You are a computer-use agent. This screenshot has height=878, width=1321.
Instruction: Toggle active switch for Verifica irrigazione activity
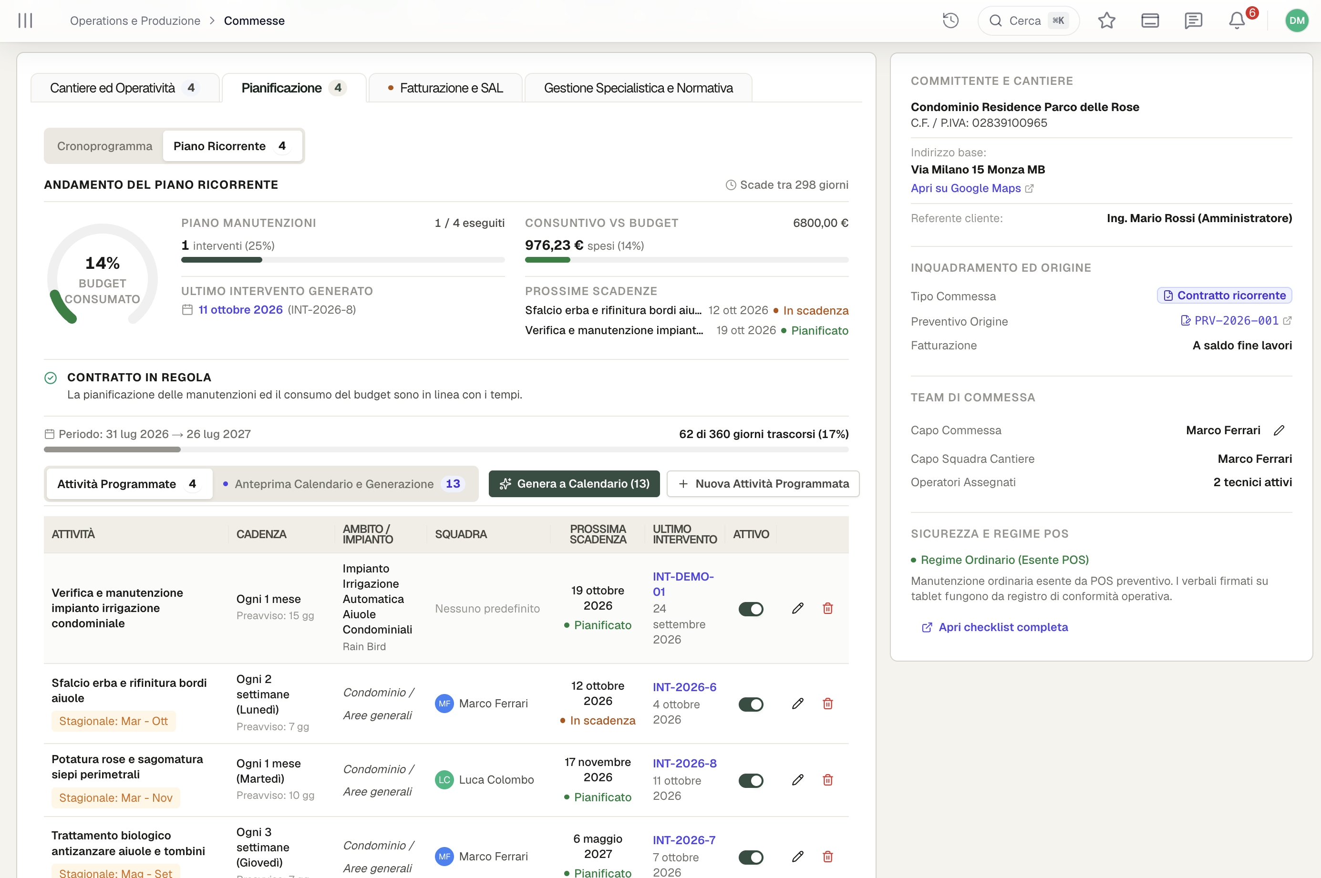751,609
